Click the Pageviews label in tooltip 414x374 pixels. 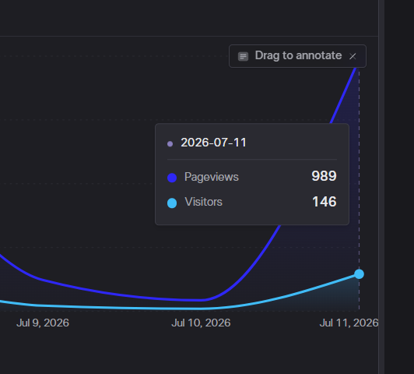coord(212,177)
